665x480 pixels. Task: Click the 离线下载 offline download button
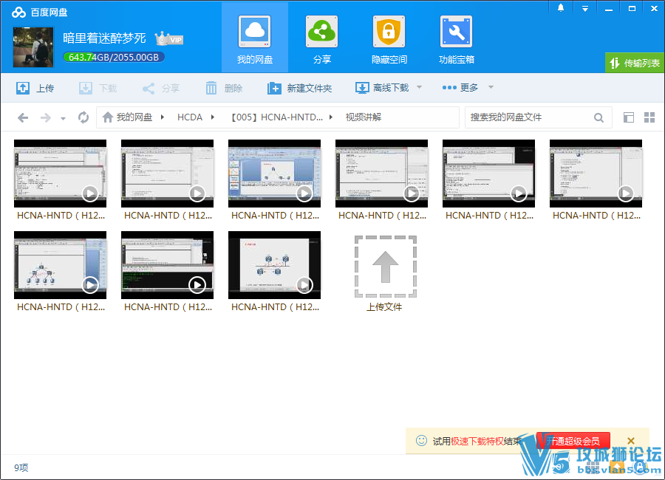point(382,88)
